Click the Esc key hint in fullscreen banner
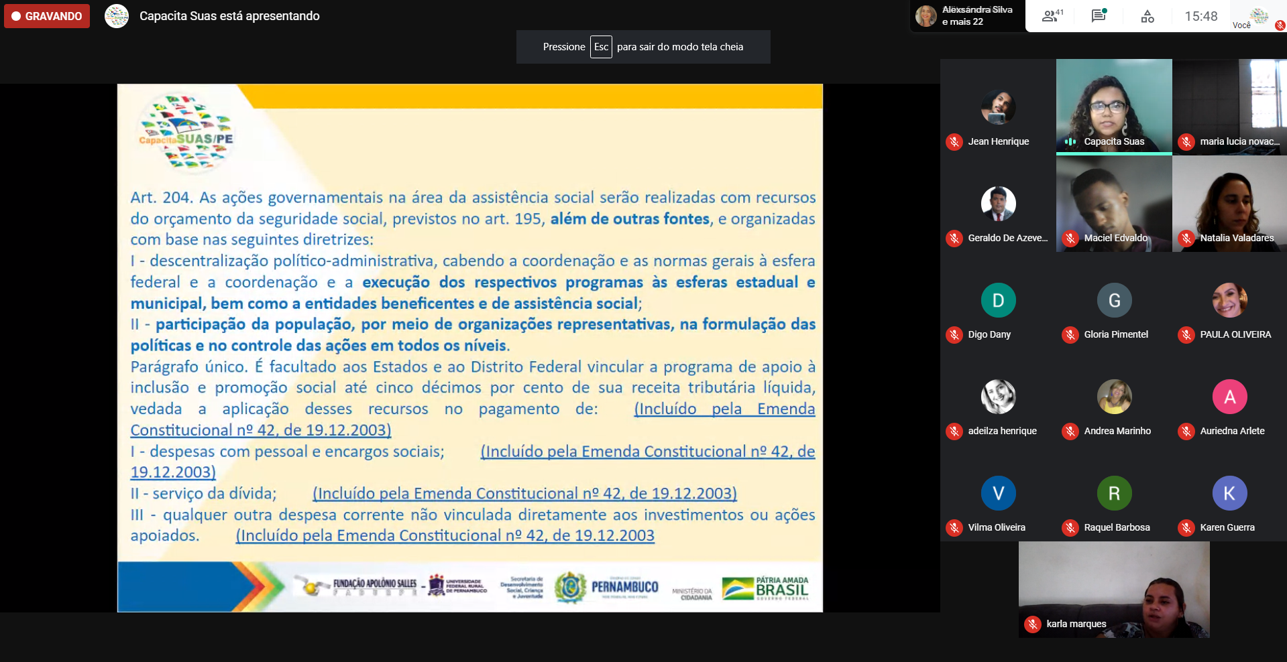The height and width of the screenshot is (662, 1287). pyautogui.click(x=601, y=47)
